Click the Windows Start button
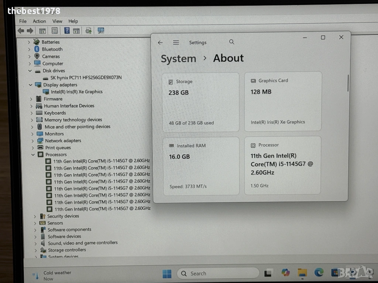This screenshot has width=378, height=283. [167, 273]
